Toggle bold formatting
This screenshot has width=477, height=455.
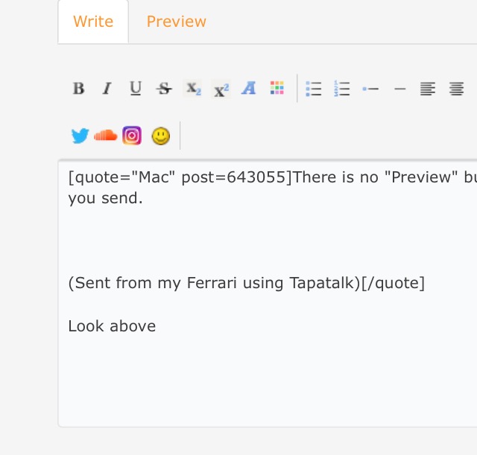(x=78, y=89)
